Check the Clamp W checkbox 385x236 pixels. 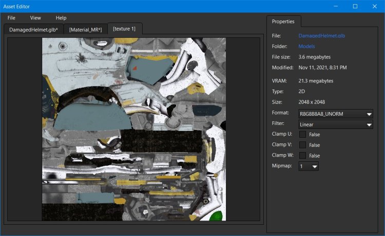[303, 155]
